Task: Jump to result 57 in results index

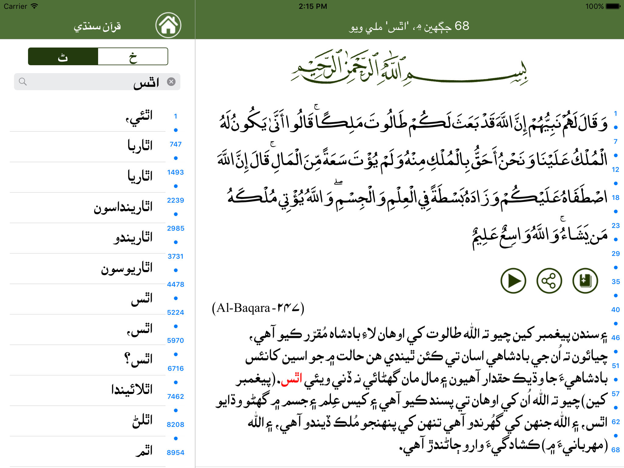Action: 615,394
